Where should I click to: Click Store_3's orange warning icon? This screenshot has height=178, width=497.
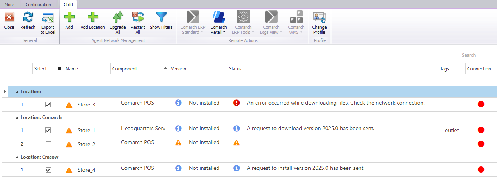(x=69, y=105)
